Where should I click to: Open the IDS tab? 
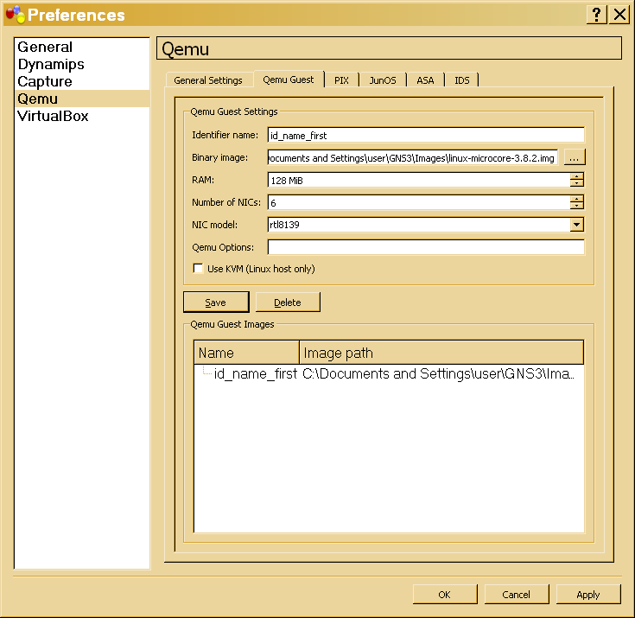click(461, 80)
